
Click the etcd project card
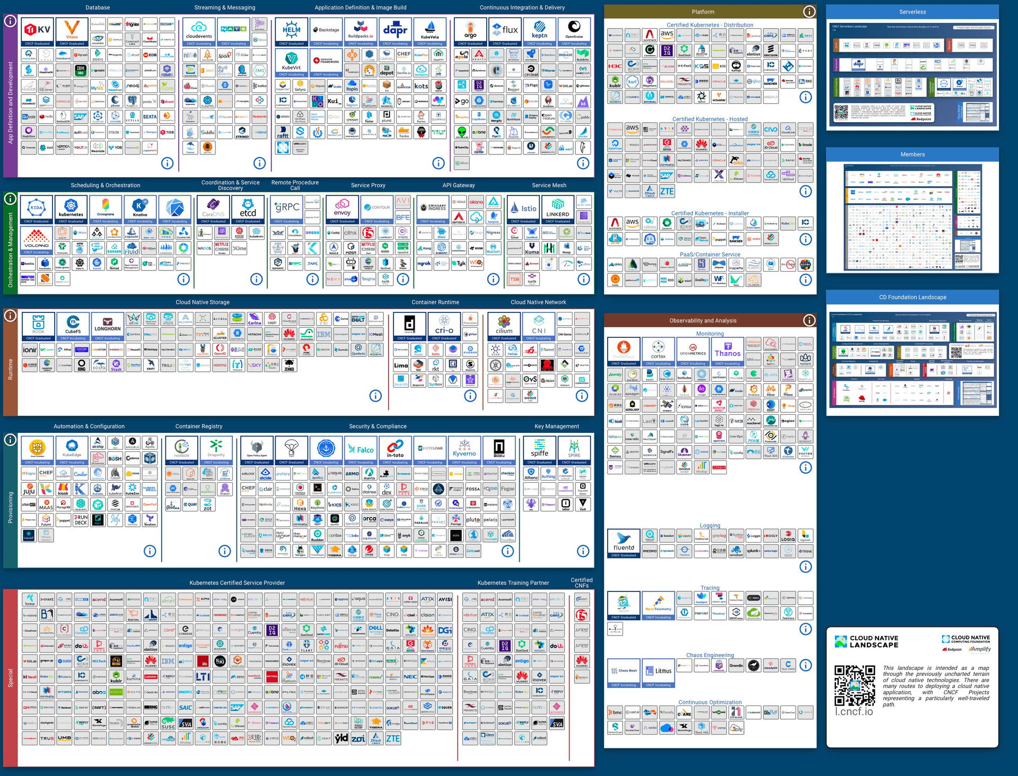[x=248, y=210]
